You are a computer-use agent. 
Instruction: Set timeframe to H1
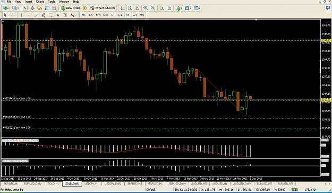(113, 15)
